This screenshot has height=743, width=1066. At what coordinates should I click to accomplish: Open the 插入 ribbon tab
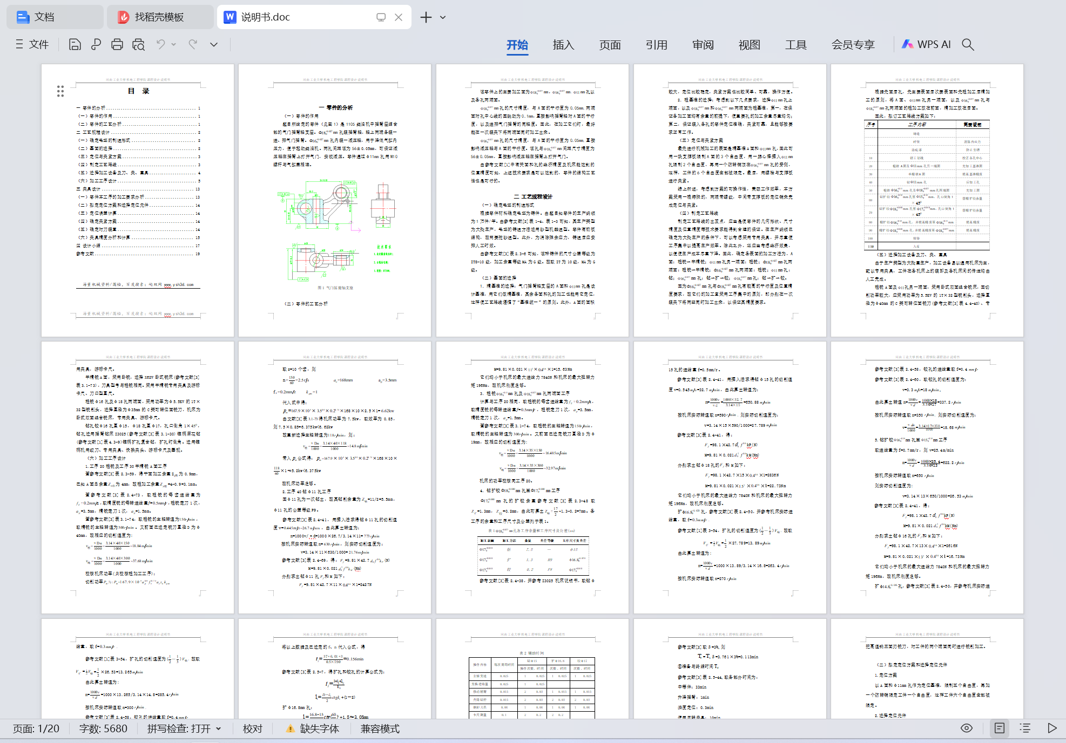coord(563,45)
